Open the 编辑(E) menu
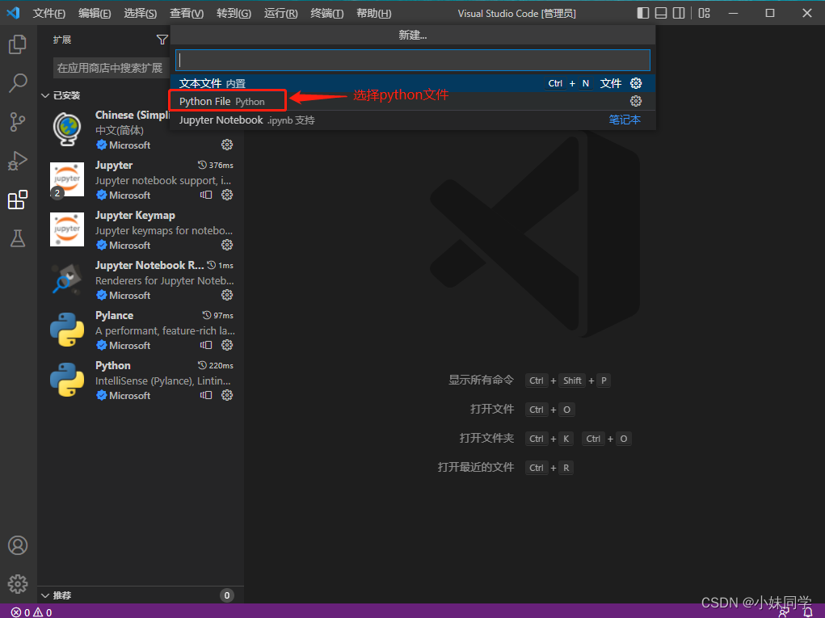825x618 pixels. [95, 13]
